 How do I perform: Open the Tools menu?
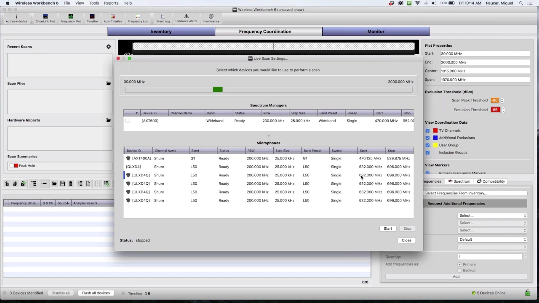[x=94, y=3]
